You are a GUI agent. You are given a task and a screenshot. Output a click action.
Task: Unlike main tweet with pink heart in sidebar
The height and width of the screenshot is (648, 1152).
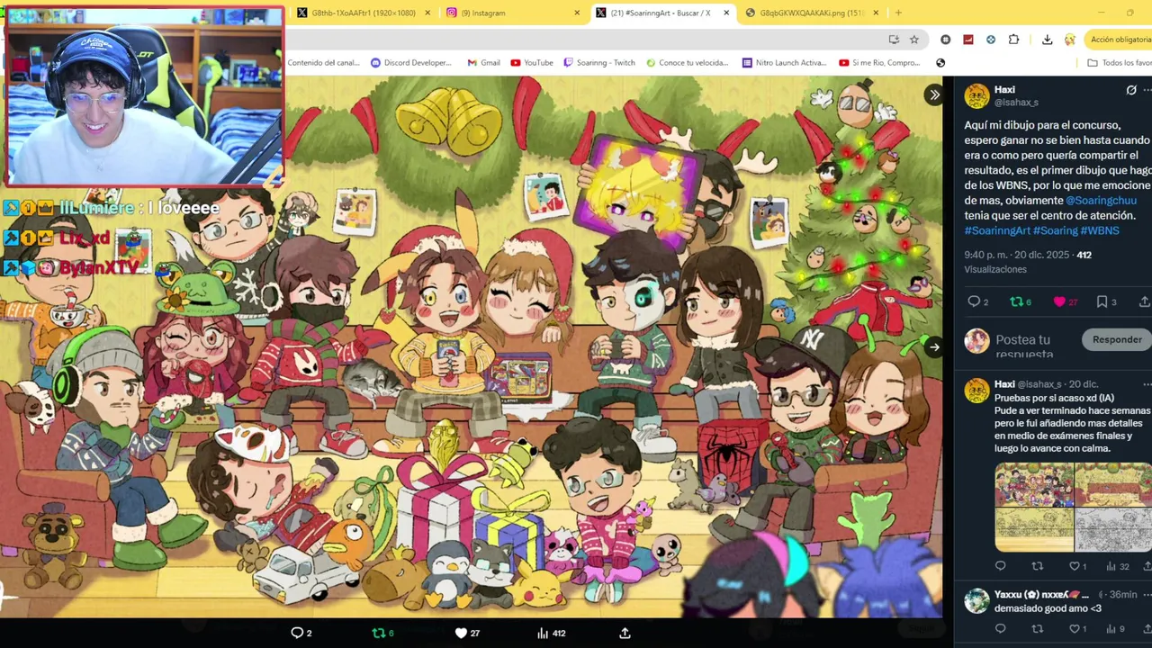[x=1059, y=302]
